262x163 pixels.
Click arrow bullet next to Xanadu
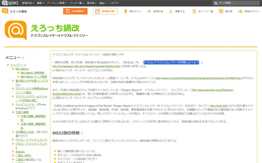pyautogui.click(x=13, y=152)
